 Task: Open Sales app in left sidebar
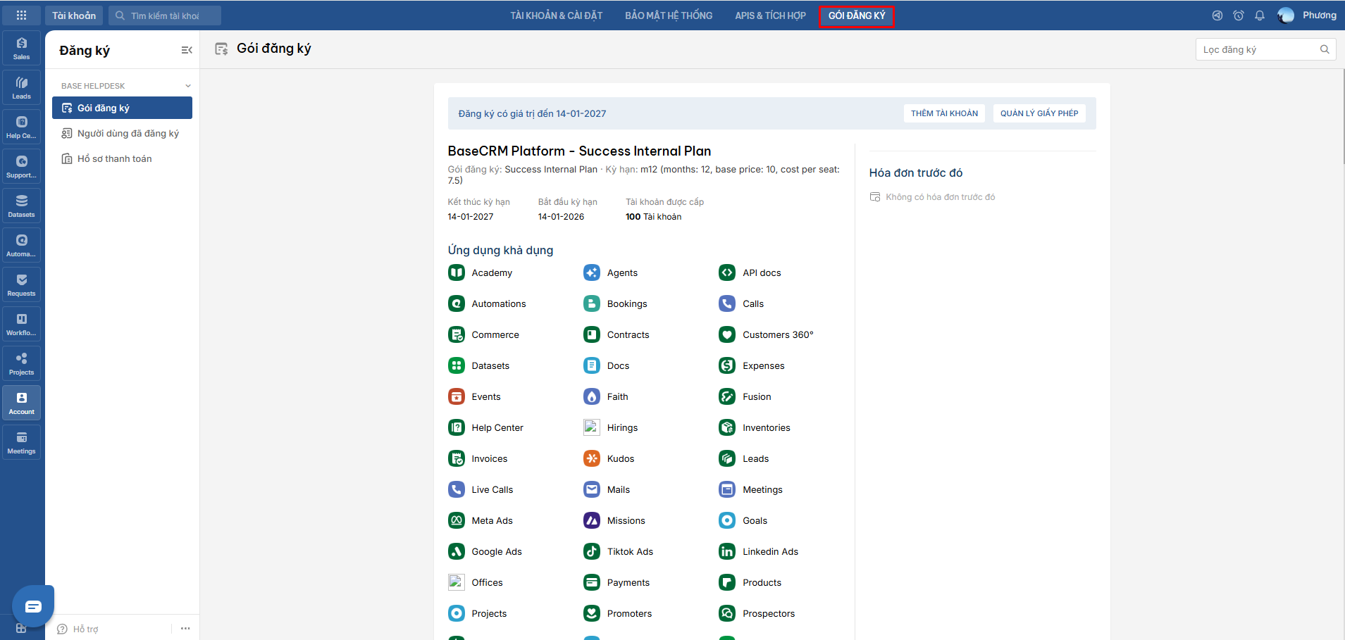coord(22,48)
